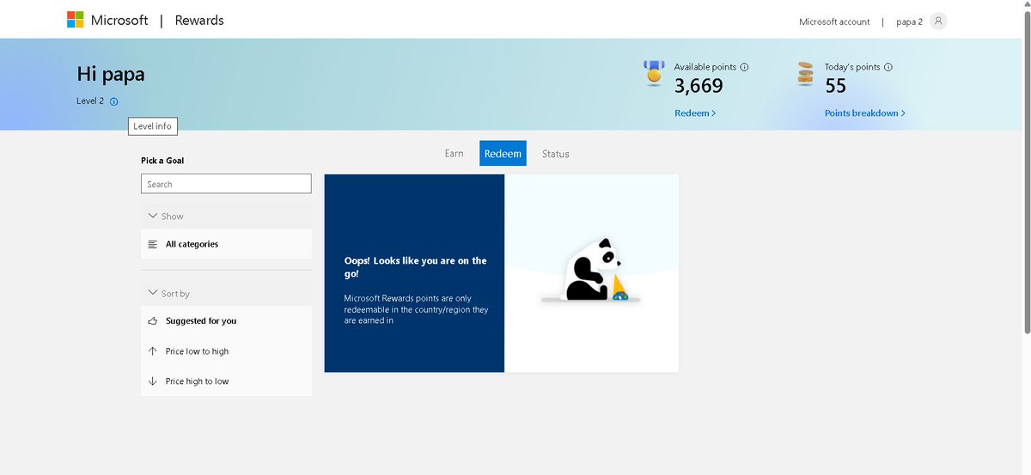Click the Level 2 info icon
The width and height of the screenshot is (1031, 475).
(114, 101)
